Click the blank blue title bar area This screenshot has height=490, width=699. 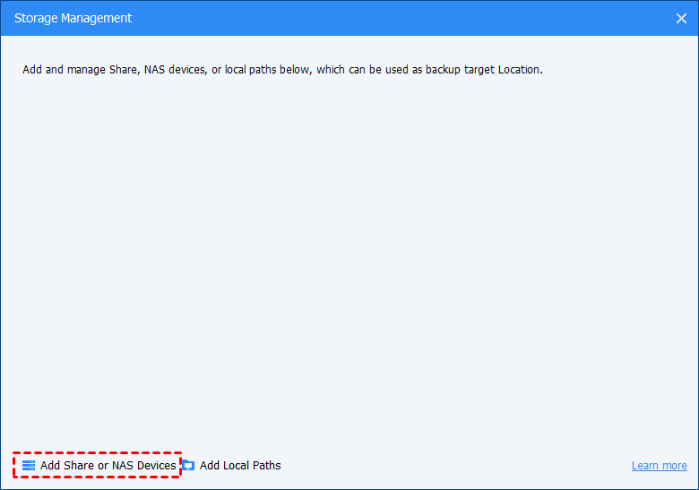(x=403, y=18)
